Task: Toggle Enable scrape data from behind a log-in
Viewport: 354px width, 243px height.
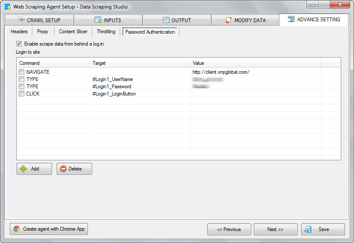Action: 19,44
